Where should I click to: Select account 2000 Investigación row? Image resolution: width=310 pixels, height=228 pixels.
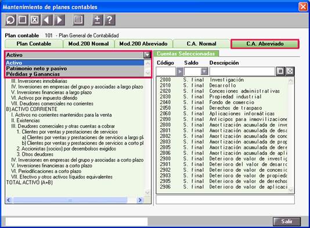pyautogui.click(x=222, y=80)
